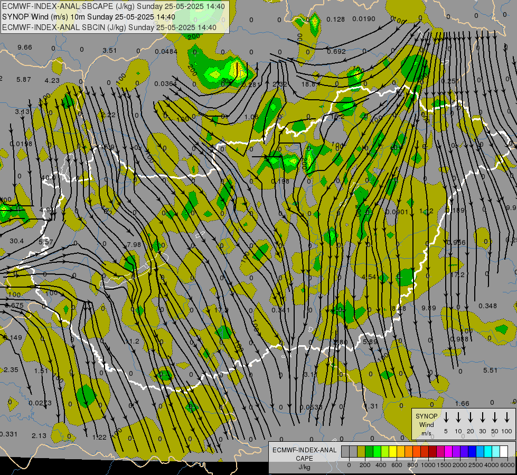Viewport: 517px width, 475px height.
Task: Click the map value 8.48
Action: pos(399,309)
